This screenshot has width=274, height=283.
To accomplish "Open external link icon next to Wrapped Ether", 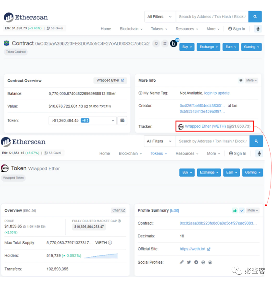I will [123, 80].
